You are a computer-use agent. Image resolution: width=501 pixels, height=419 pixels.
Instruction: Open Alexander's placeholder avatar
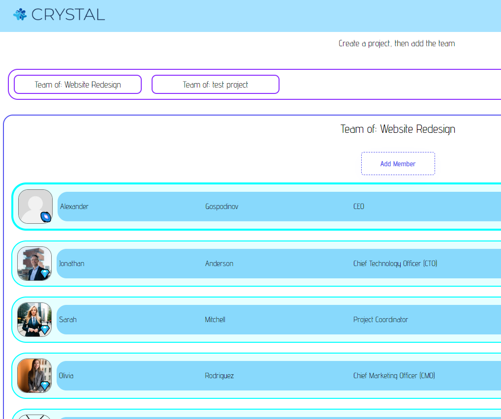click(x=35, y=207)
